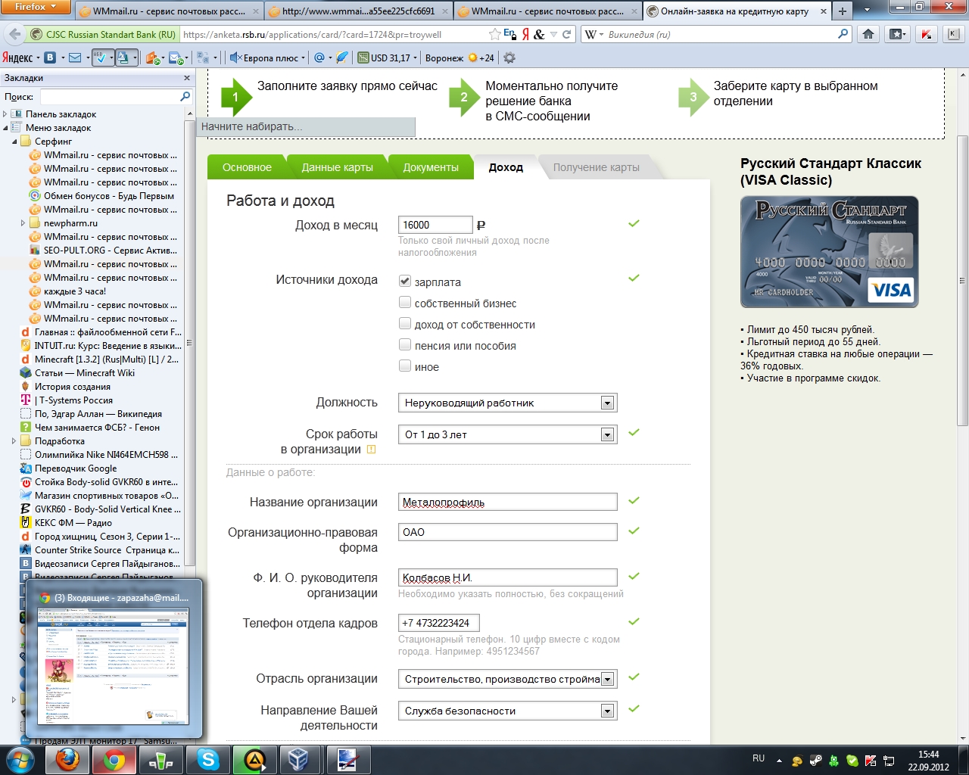Open the Должность dropdown
This screenshot has height=775, width=969.
tap(508, 403)
